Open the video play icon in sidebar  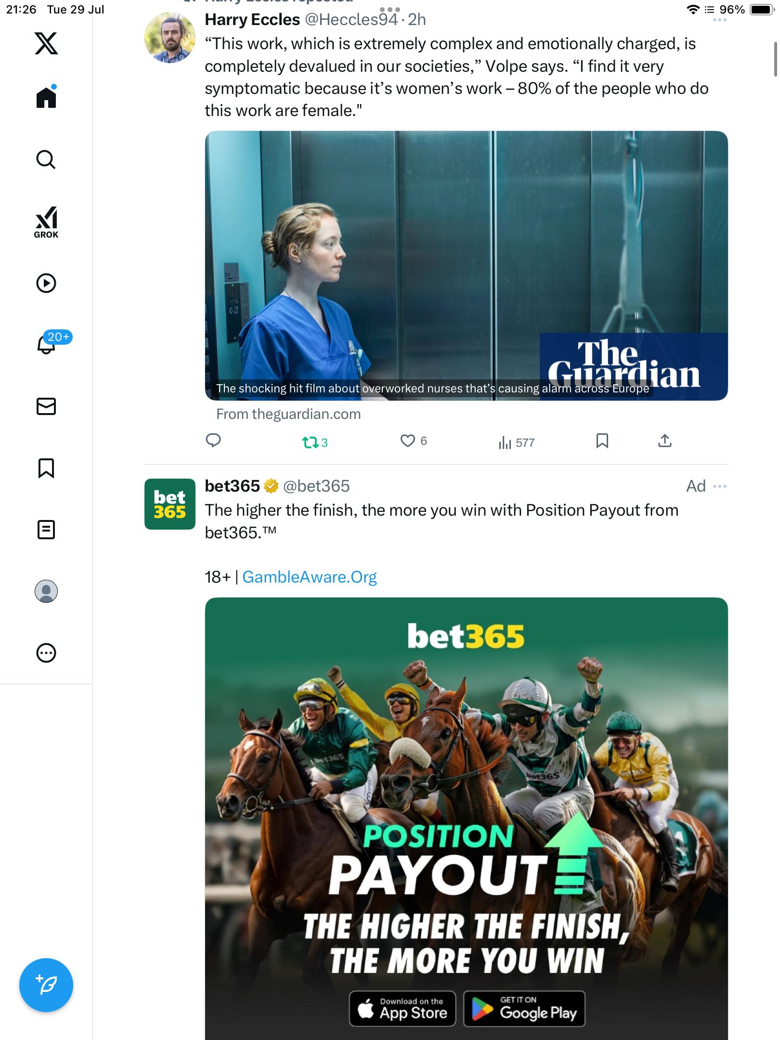(46, 283)
